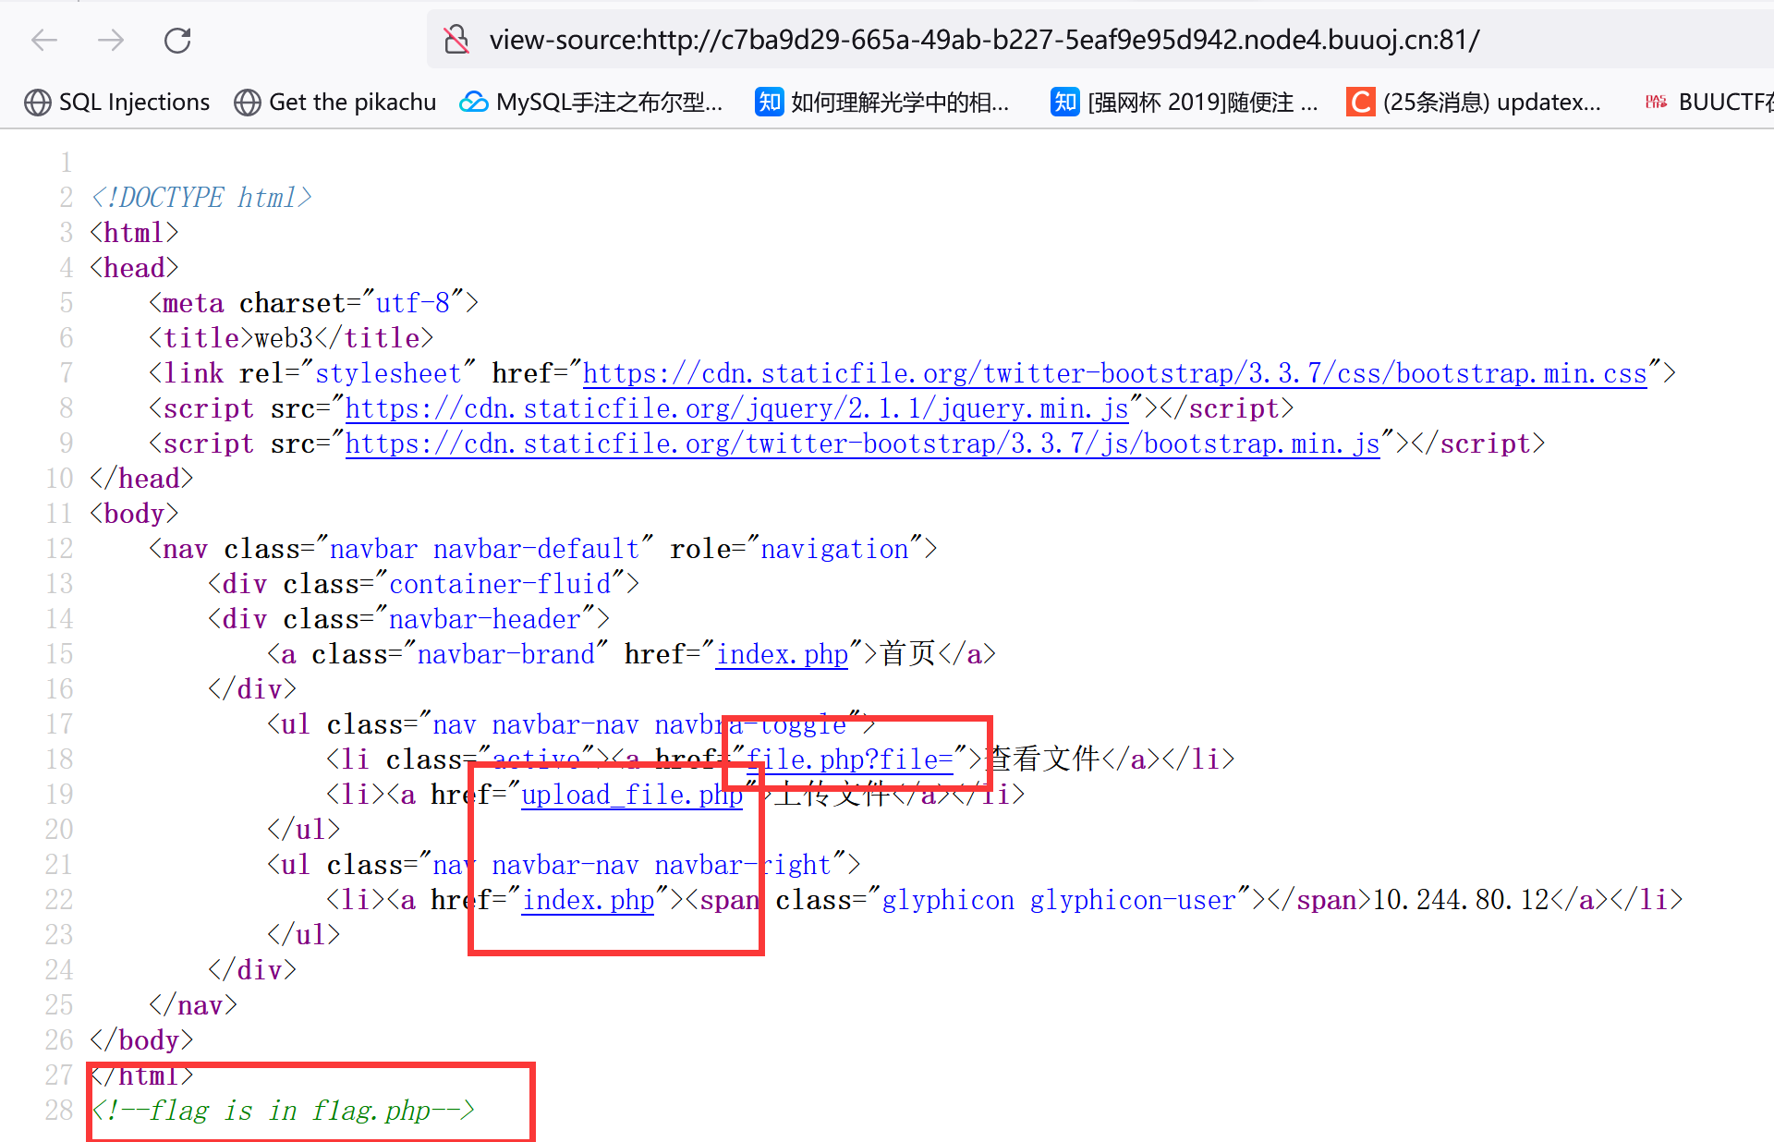
Task: Click the DOCTYPE html declaration
Action: [201, 198]
